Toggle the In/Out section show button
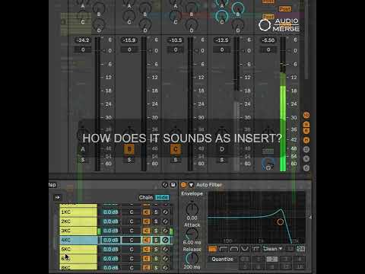Image resolution: width=365 pixels, height=274 pixels. 306,115
